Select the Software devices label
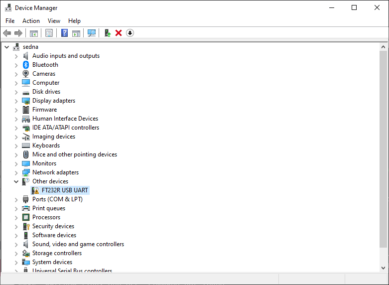 tap(54, 235)
